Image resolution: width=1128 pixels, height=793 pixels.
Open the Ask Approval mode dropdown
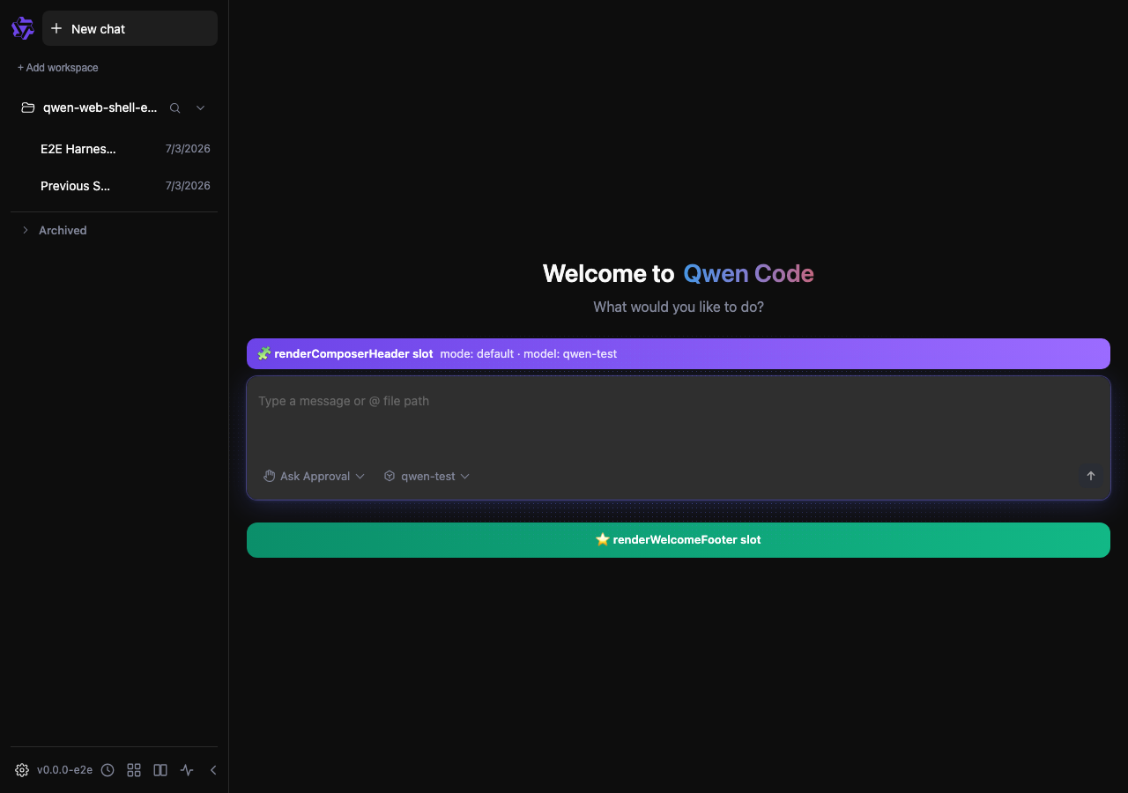pyautogui.click(x=314, y=476)
